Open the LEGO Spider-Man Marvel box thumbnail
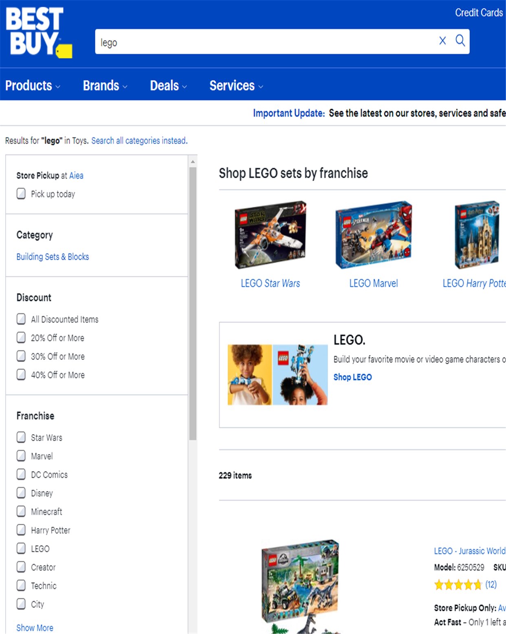 (374, 235)
